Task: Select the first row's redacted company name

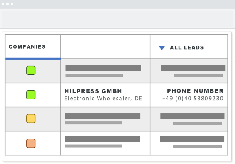Action: click(103, 68)
